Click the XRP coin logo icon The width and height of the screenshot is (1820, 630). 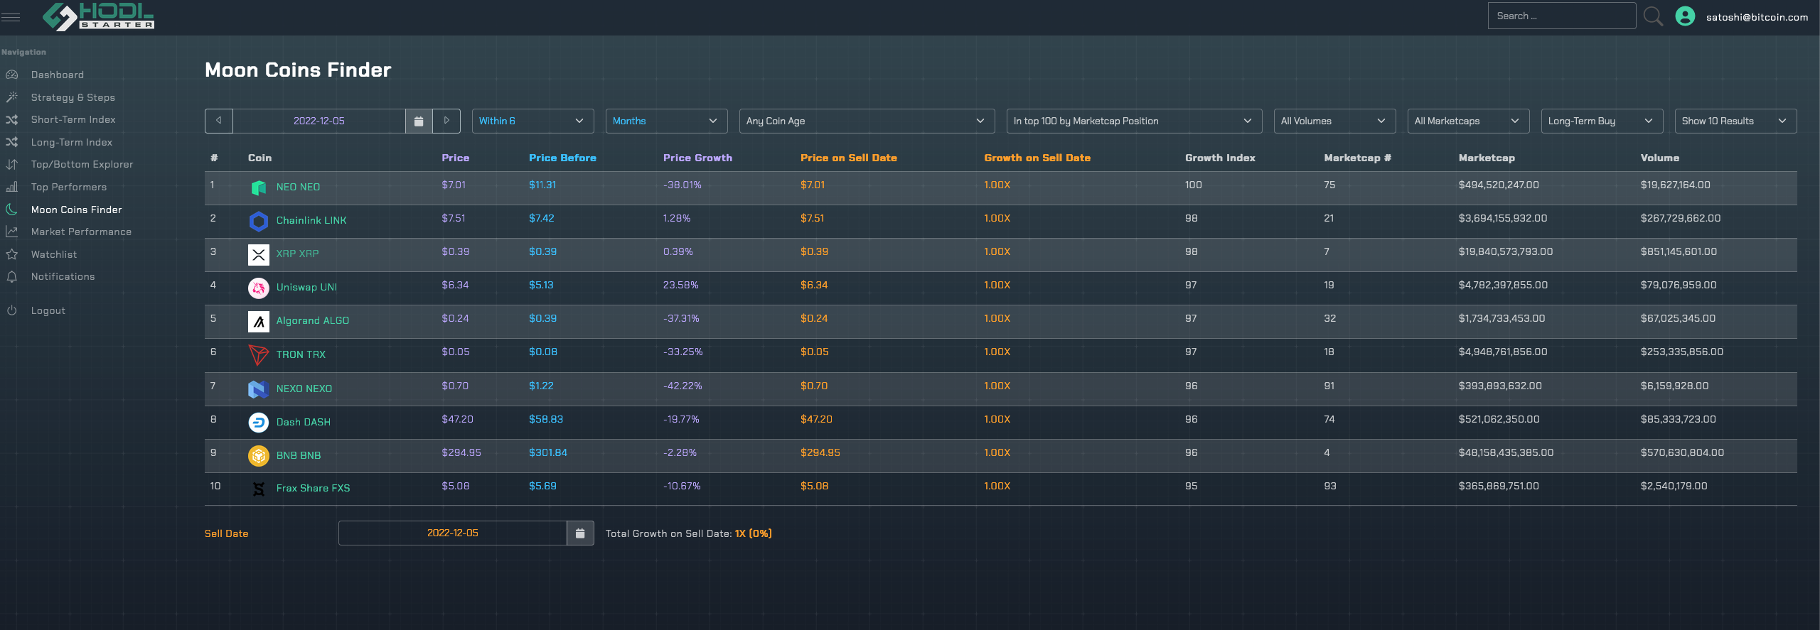point(259,254)
